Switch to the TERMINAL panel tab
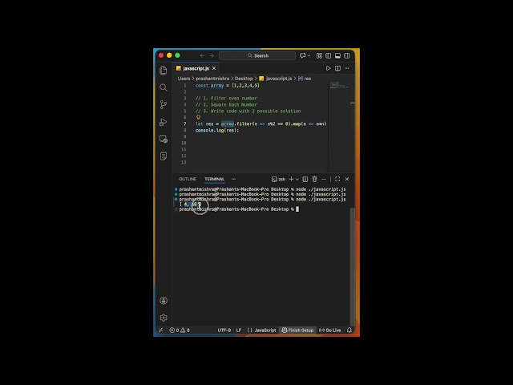The height and width of the screenshot is (385, 513). click(x=214, y=179)
